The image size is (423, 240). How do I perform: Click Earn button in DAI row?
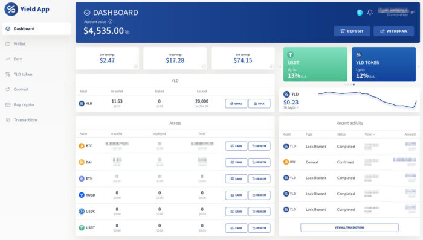pyautogui.click(x=236, y=162)
